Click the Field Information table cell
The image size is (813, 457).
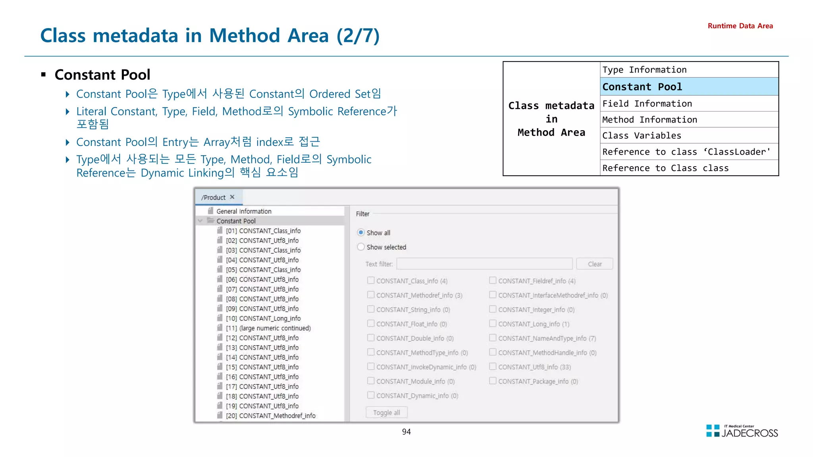point(689,104)
